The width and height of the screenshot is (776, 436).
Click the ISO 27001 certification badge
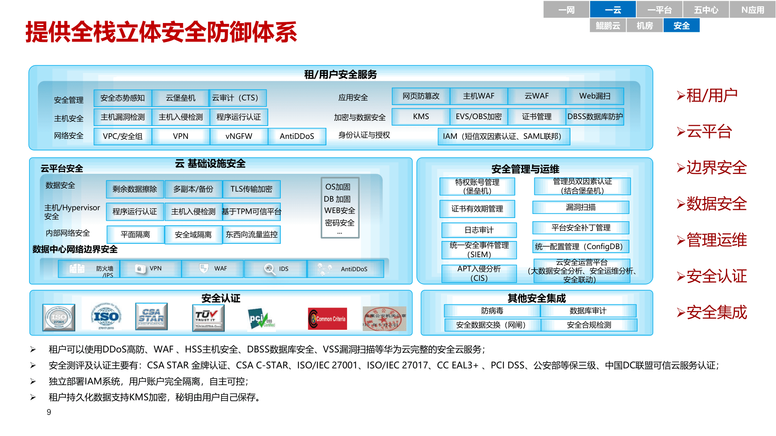59,318
